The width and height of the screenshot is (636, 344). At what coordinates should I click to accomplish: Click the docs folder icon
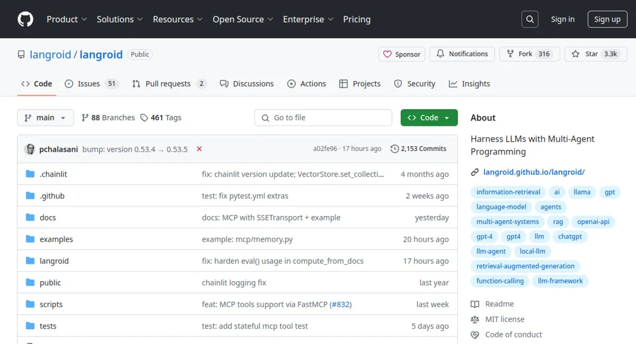point(30,218)
